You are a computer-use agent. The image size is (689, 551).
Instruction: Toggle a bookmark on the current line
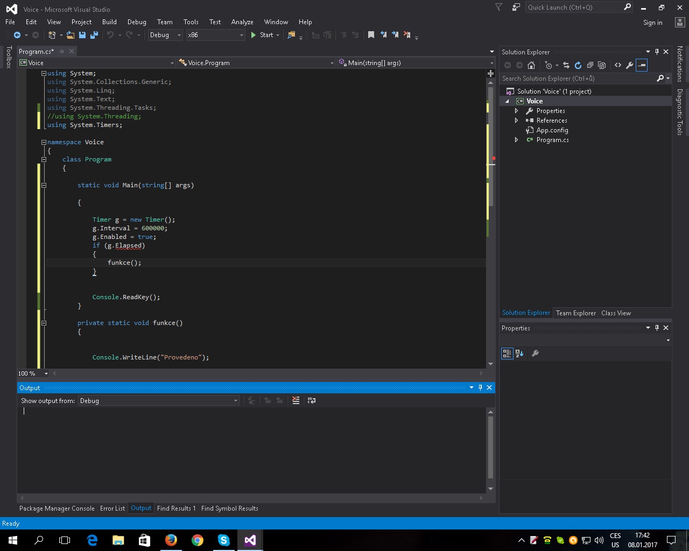tap(371, 35)
